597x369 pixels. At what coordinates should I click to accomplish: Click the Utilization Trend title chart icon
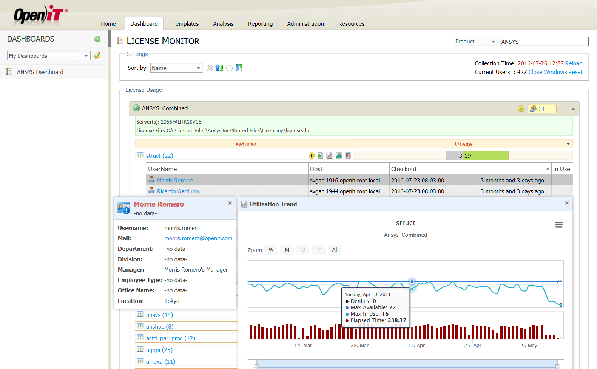(x=244, y=204)
